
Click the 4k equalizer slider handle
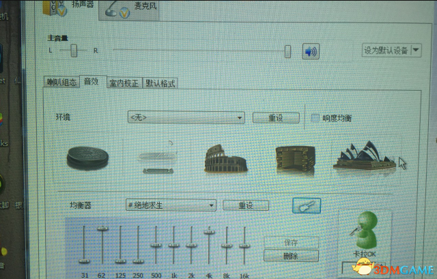[209, 232]
